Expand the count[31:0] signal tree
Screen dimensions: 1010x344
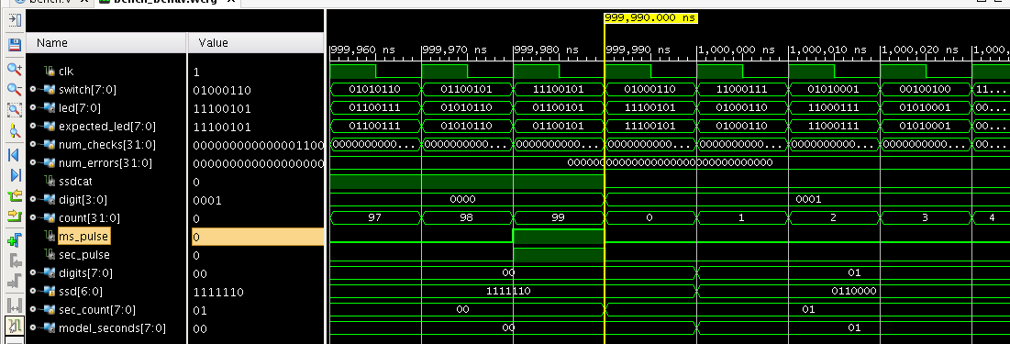[33, 217]
